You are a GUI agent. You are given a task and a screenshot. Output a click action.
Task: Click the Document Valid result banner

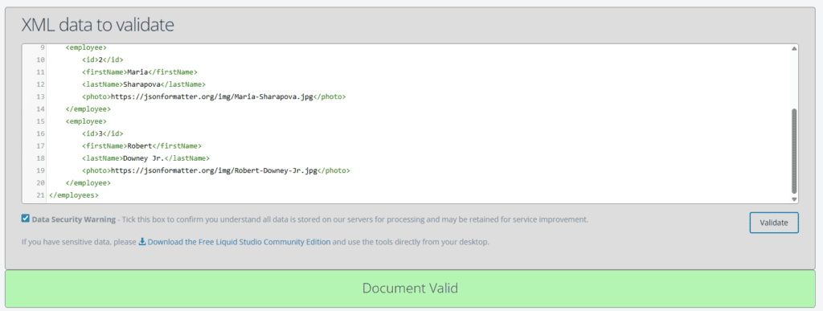click(x=410, y=288)
